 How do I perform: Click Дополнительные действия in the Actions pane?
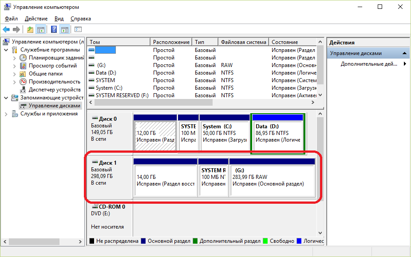[x=368, y=64]
